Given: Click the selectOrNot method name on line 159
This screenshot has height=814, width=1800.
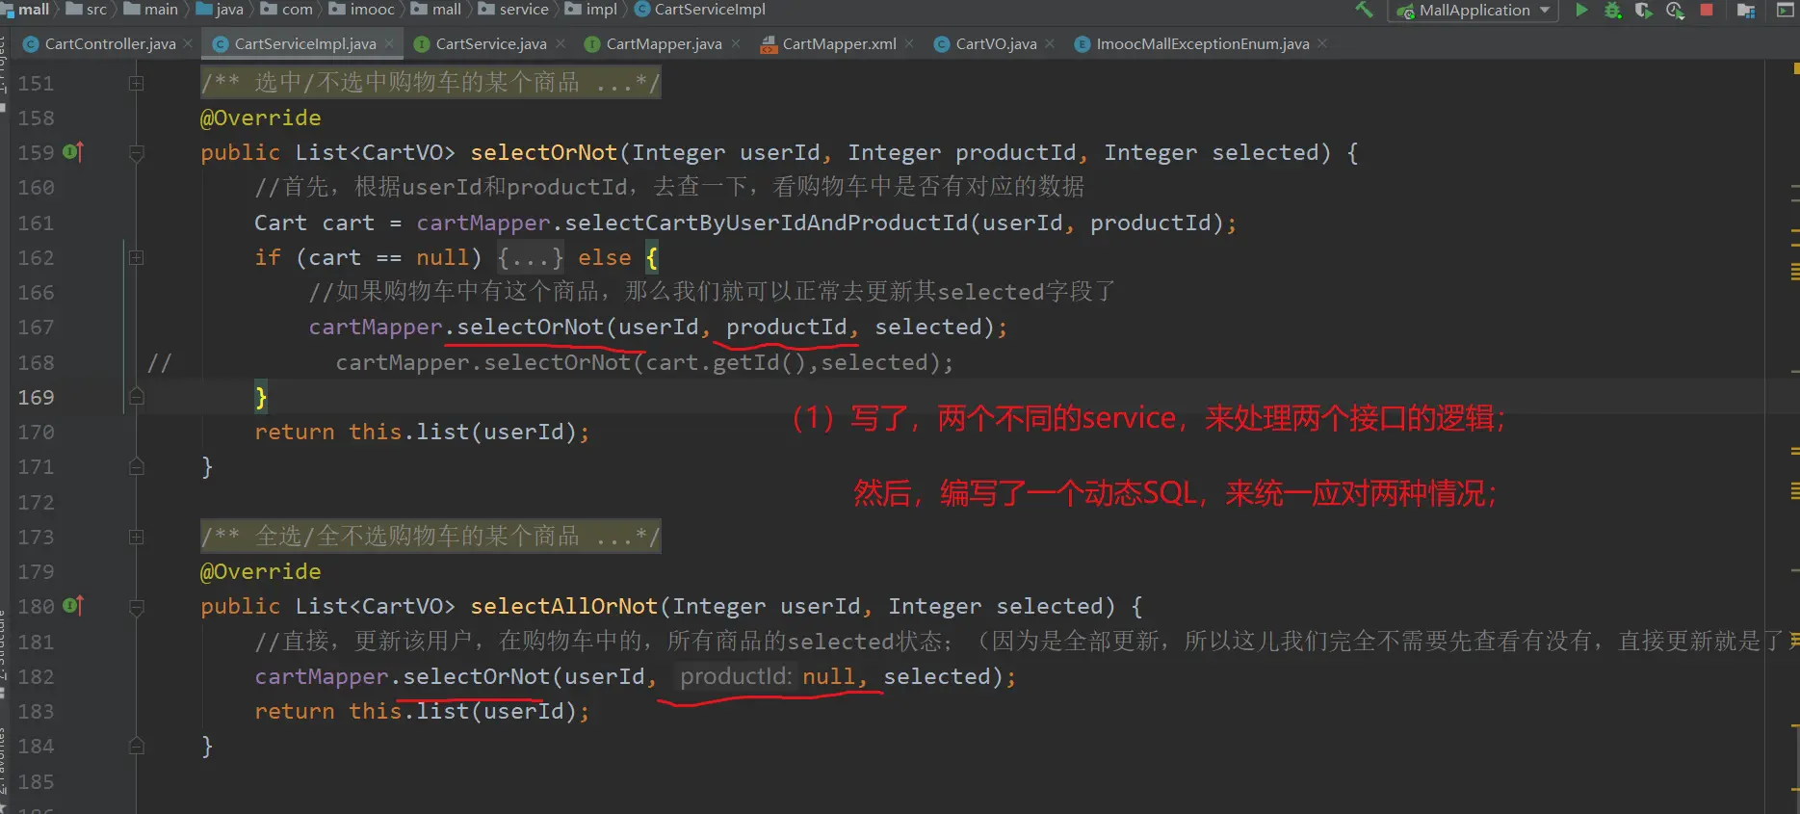Looking at the screenshot, I should (544, 152).
